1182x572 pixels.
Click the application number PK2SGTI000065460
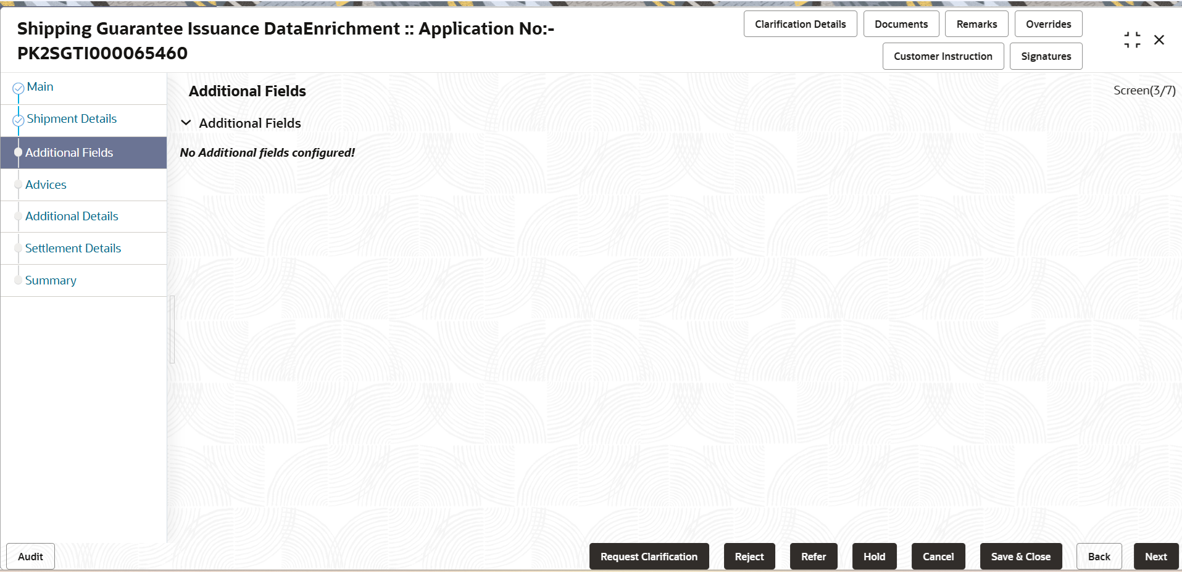[102, 53]
